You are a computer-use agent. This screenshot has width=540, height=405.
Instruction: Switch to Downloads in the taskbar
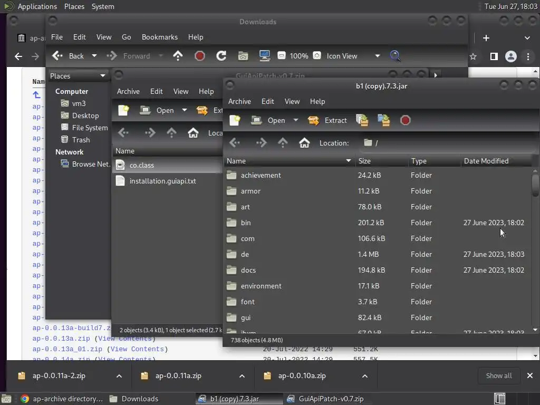point(134,399)
